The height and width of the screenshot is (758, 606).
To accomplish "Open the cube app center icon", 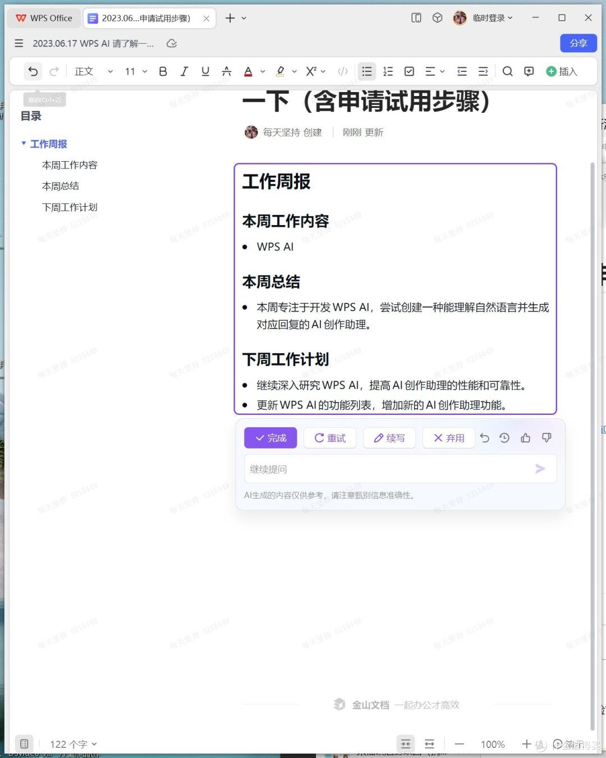I will tap(438, 18).
